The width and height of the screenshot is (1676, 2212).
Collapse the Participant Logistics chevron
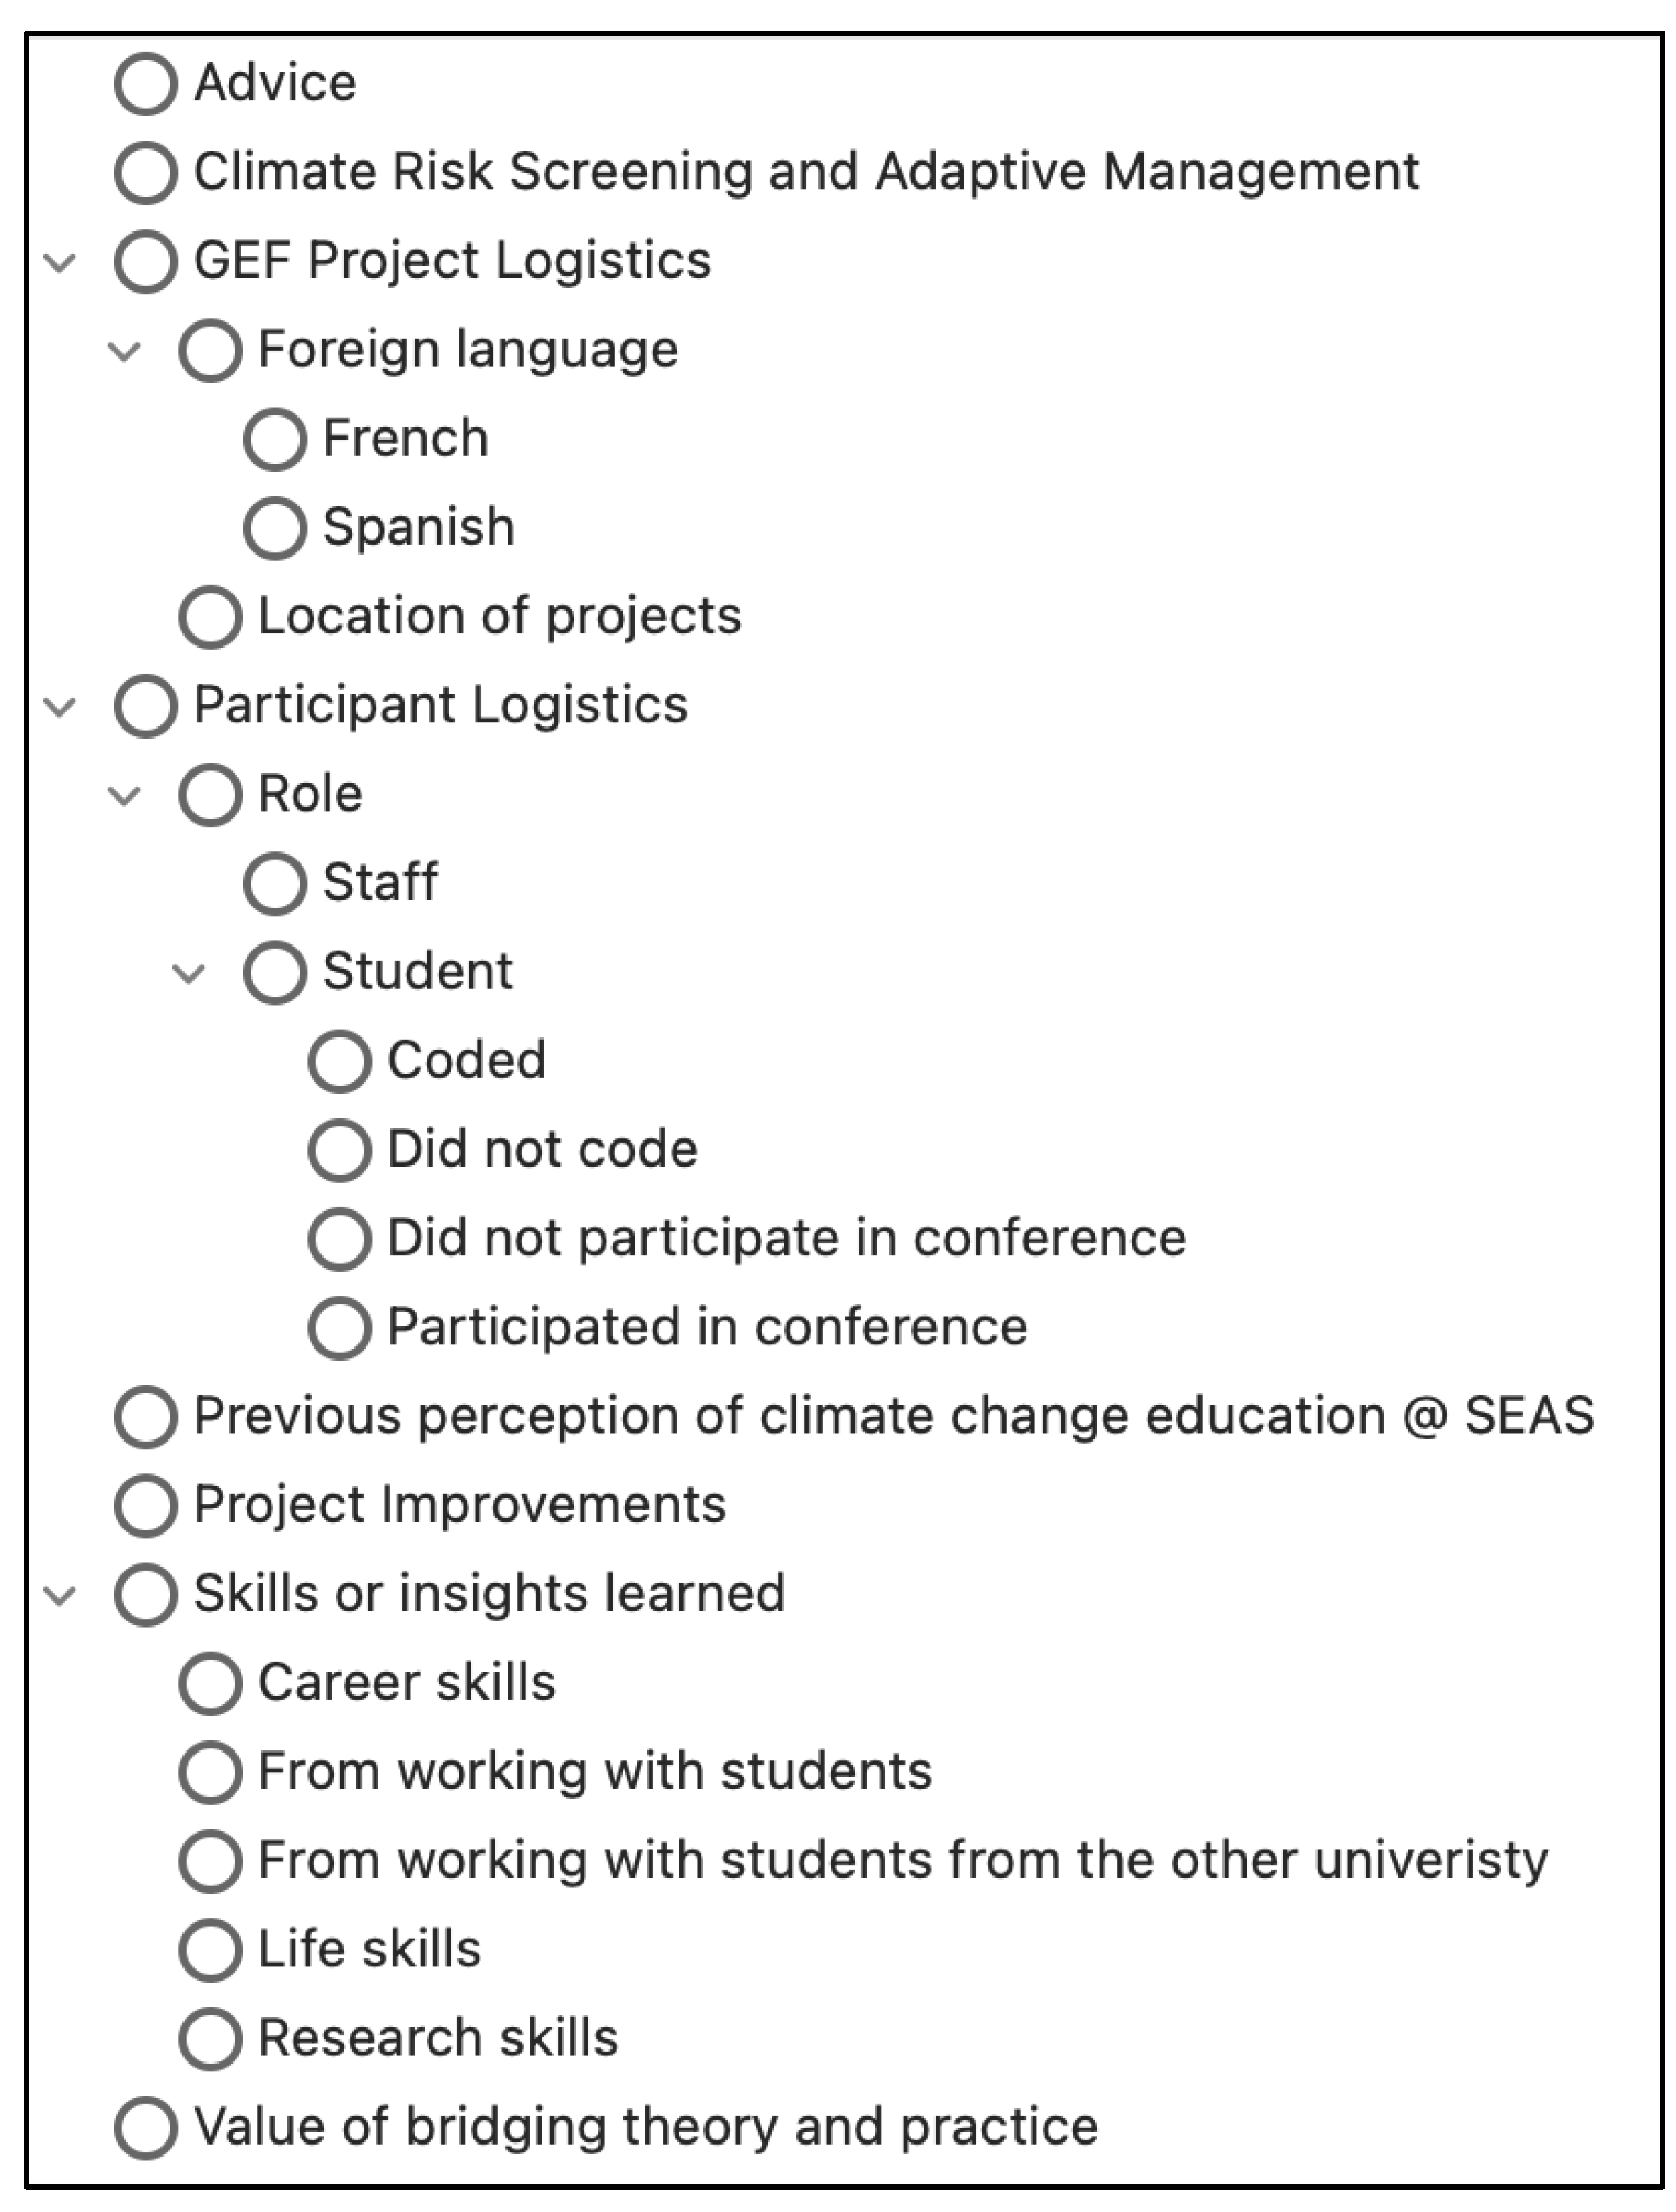pos(61,707)
